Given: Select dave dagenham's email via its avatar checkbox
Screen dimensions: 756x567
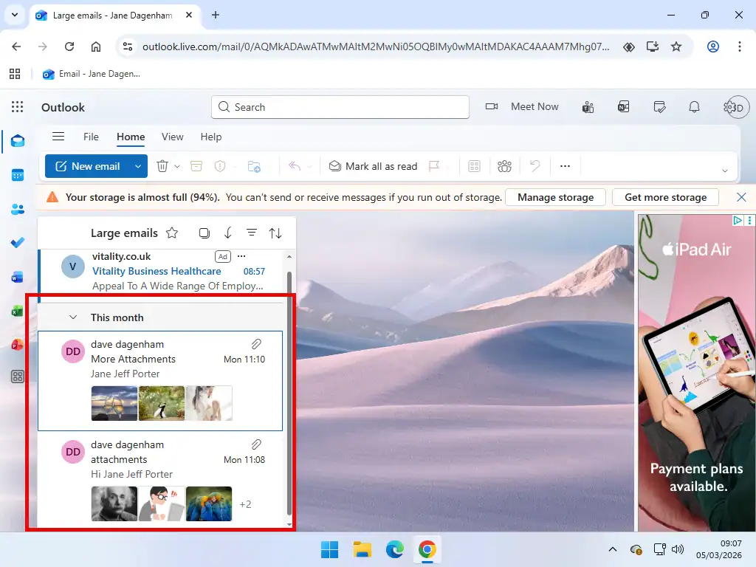Looking at the screenshot, I should click(72, 351).
